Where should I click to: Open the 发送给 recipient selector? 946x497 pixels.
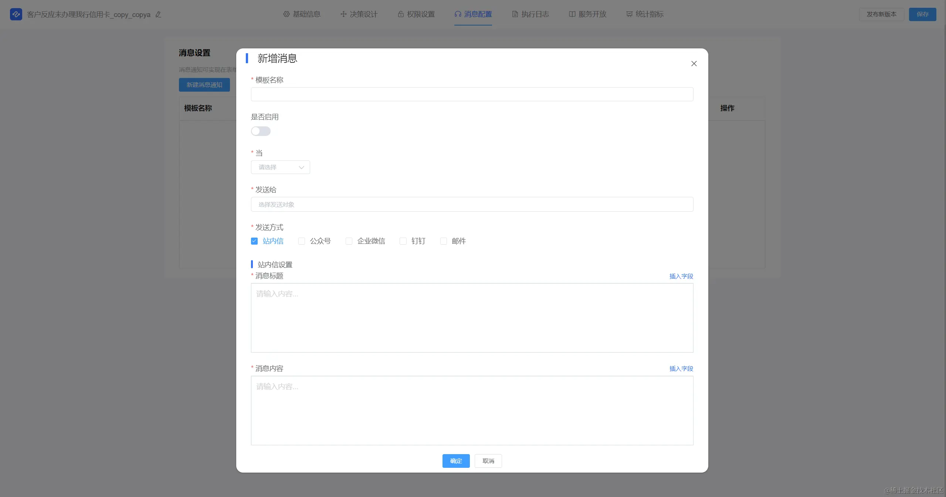pos(472,204)
